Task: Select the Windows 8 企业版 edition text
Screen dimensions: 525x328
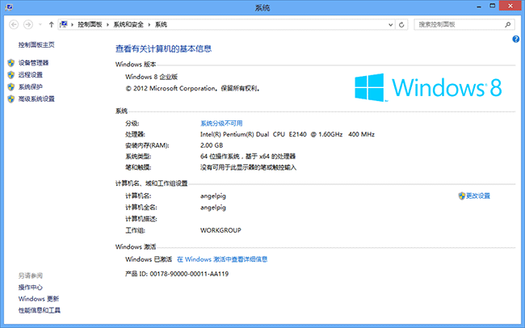Action: coord(151,77)
